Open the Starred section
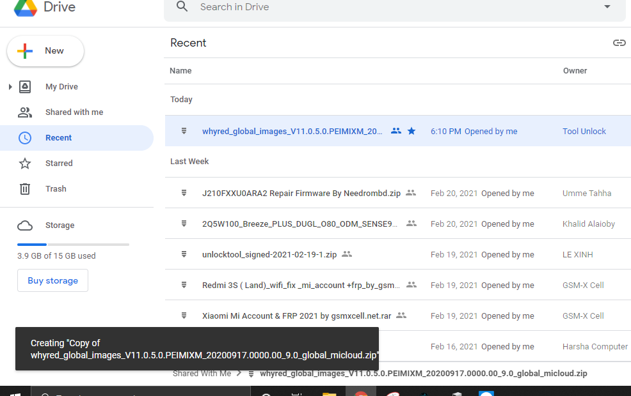Screen dimensions: 631x396 [59, 164]
